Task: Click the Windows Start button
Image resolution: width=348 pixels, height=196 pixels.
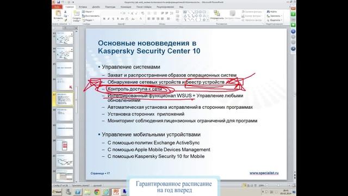Action: pos(57,192)
